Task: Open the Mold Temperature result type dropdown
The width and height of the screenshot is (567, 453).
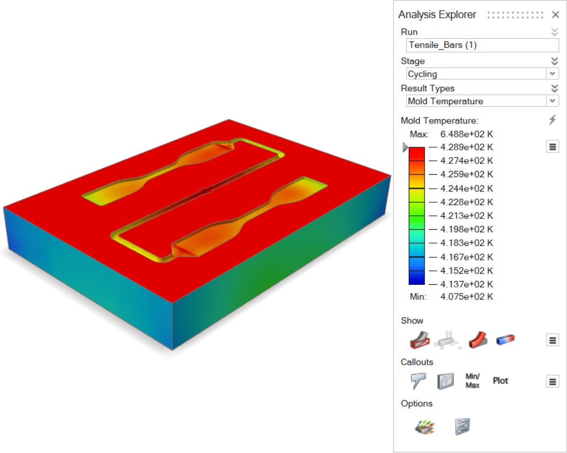Action: pos(552,101)
